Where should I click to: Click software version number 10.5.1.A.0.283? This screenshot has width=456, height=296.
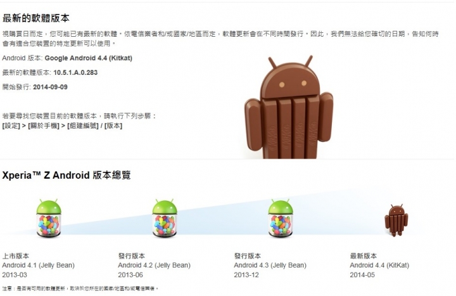point(75,72)
